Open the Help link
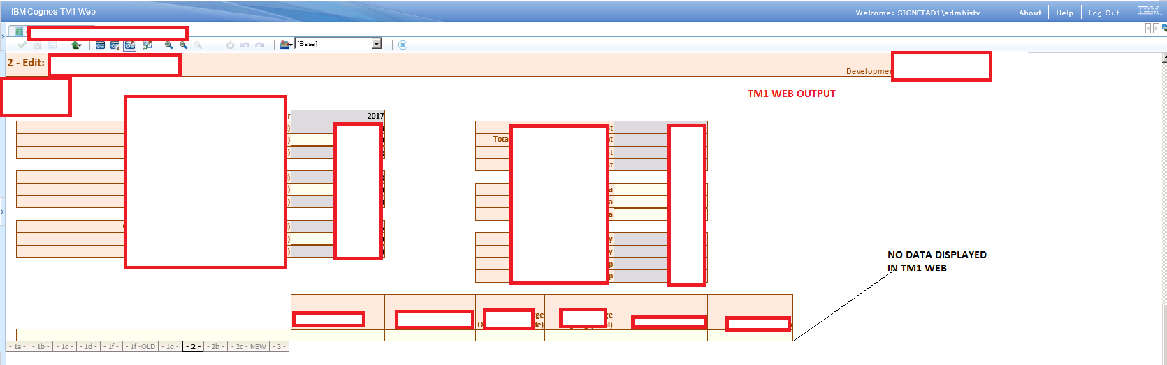 pyautogui.click(x=1064, y=13)
